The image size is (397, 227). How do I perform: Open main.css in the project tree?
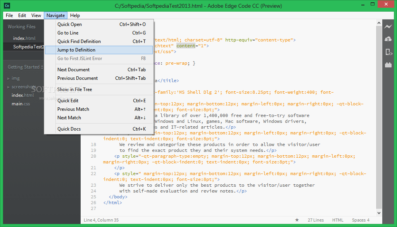click(x=21, y=104)
